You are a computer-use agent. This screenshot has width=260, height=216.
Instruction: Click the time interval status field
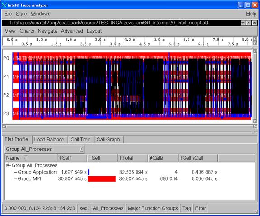(40, 208)
